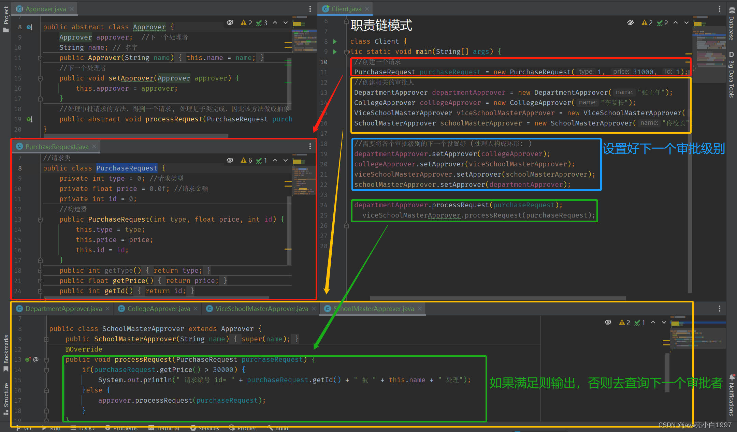Click Client.java horizontal scrollbar
The width and height of the screenshot is (737, 432).
pos(498,298)
